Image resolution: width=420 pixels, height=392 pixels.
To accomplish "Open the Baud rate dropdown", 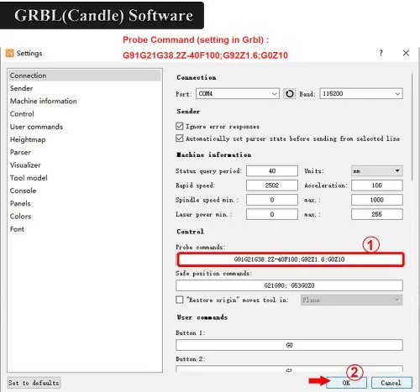I will point(361,93).
